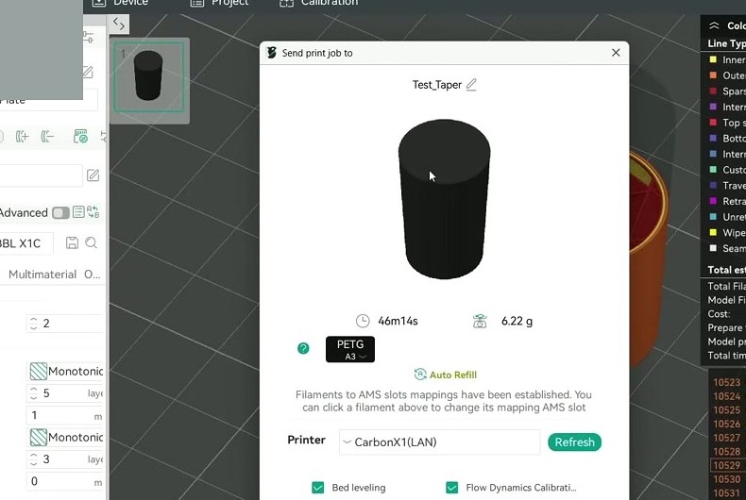Click the white Seam legend swatch

coord(713,248)
